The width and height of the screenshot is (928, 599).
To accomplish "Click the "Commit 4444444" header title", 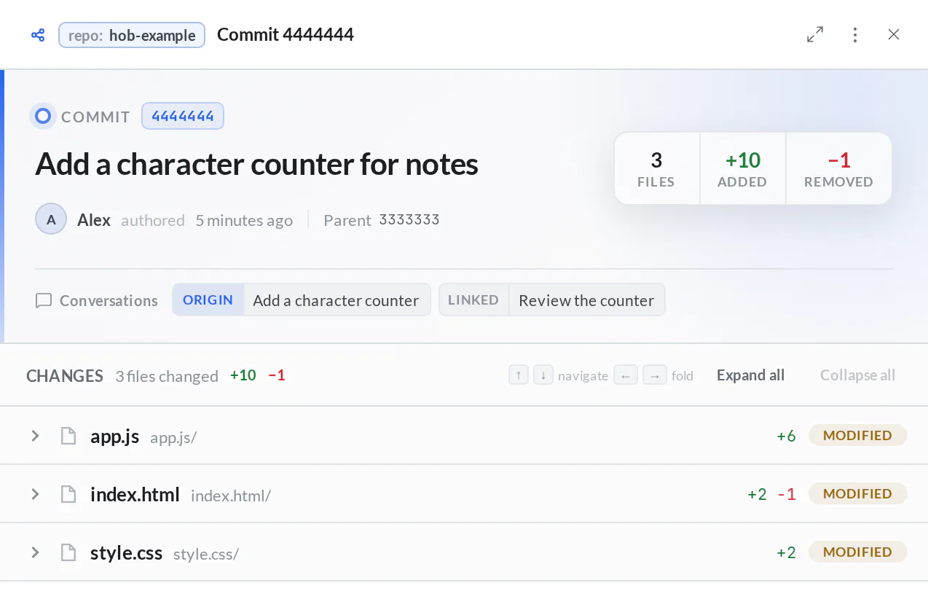I will (286, 34).
